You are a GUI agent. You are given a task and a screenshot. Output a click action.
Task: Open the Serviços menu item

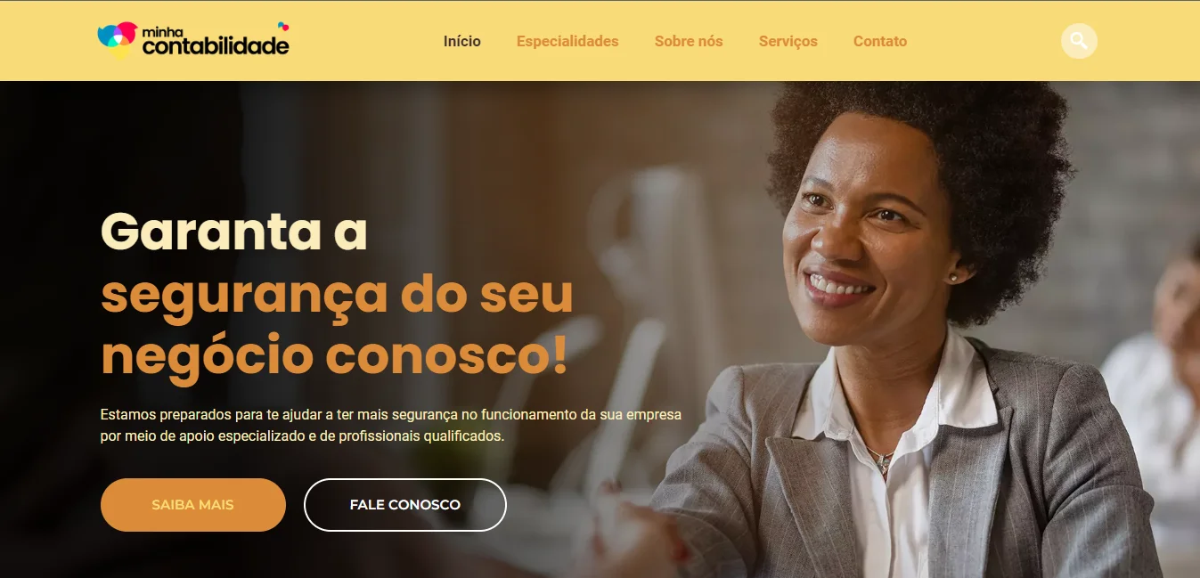click(x=788, y=41)
